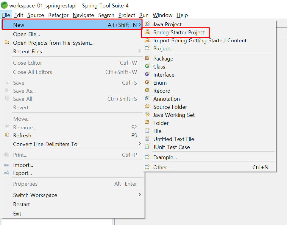Viewport: 287px width, 225px height.
Task: Click the Annotation icon
Action: pos(147,98)
